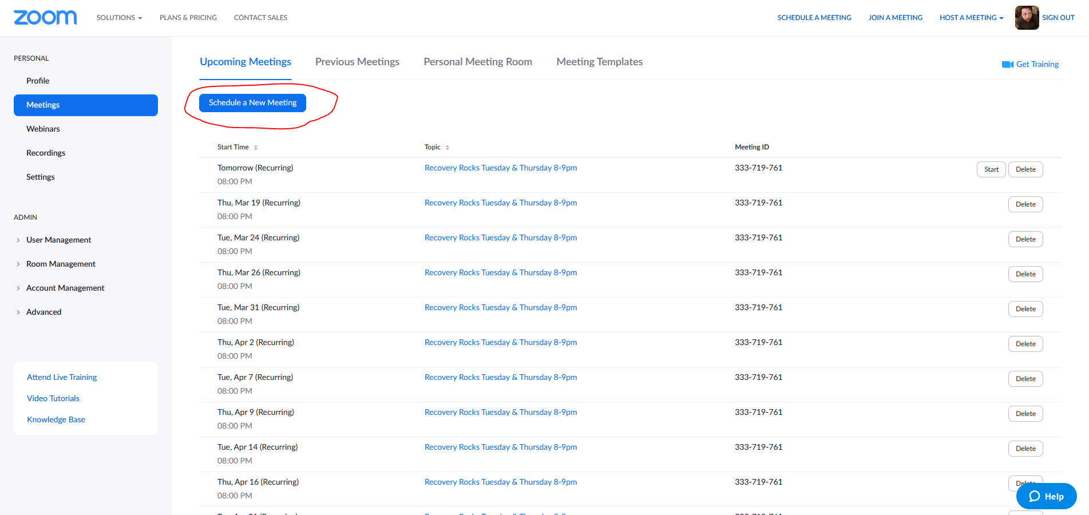Sort by Topic column arrows
This screenshot has height=515, width=1089.
point(448,148)
